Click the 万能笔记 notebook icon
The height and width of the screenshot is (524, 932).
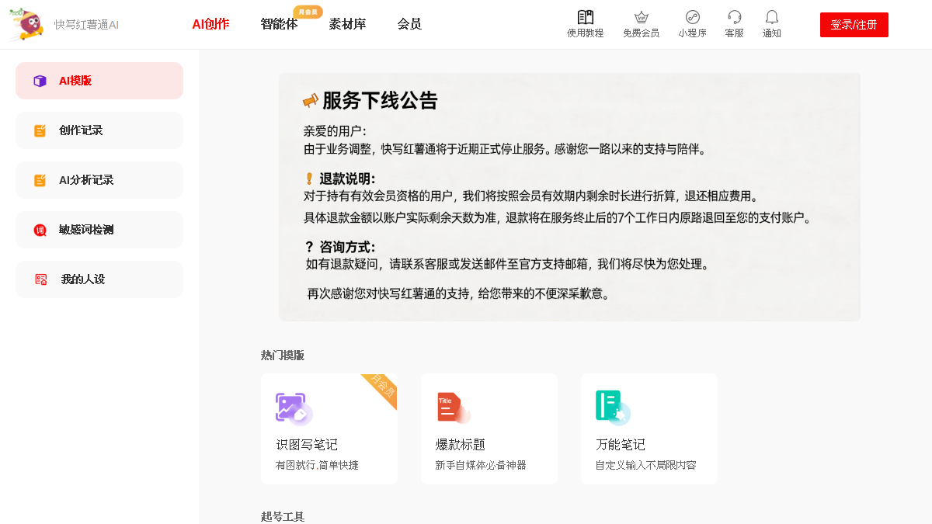612,408
